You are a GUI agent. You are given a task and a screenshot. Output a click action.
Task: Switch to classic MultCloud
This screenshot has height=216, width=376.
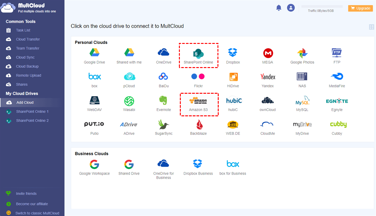tap(37, 213)
